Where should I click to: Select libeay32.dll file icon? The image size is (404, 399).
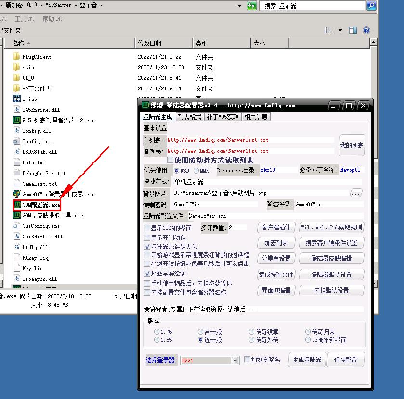point(17,279)
